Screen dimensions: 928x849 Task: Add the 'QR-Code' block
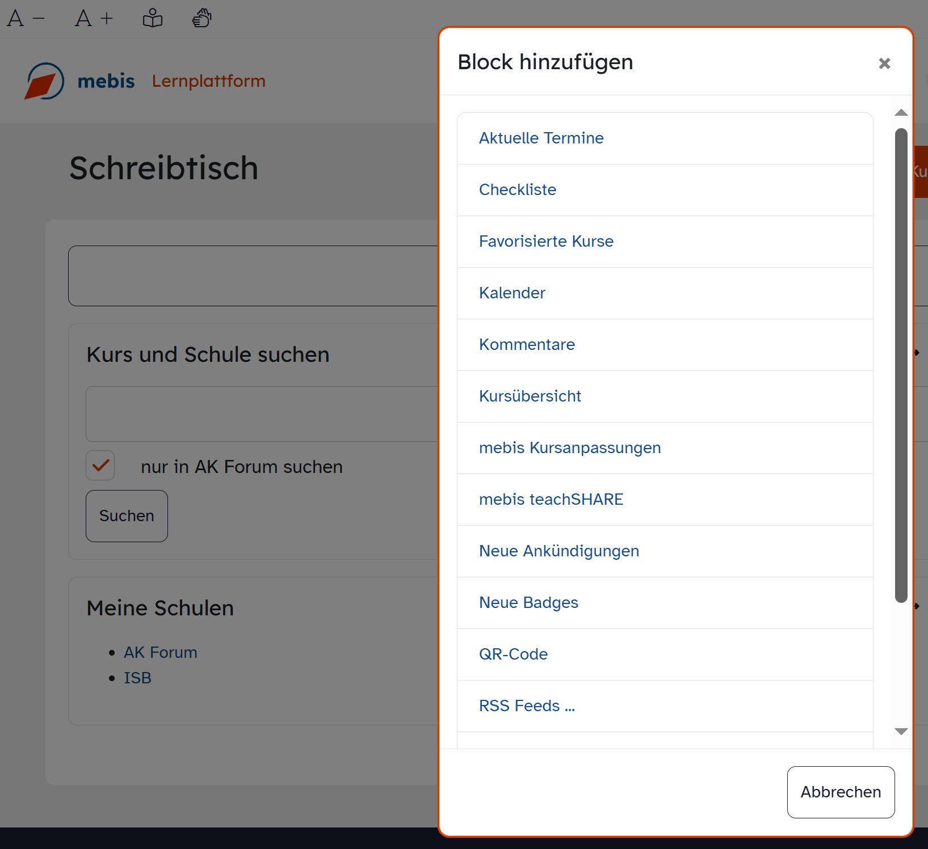tap(513, 654)
